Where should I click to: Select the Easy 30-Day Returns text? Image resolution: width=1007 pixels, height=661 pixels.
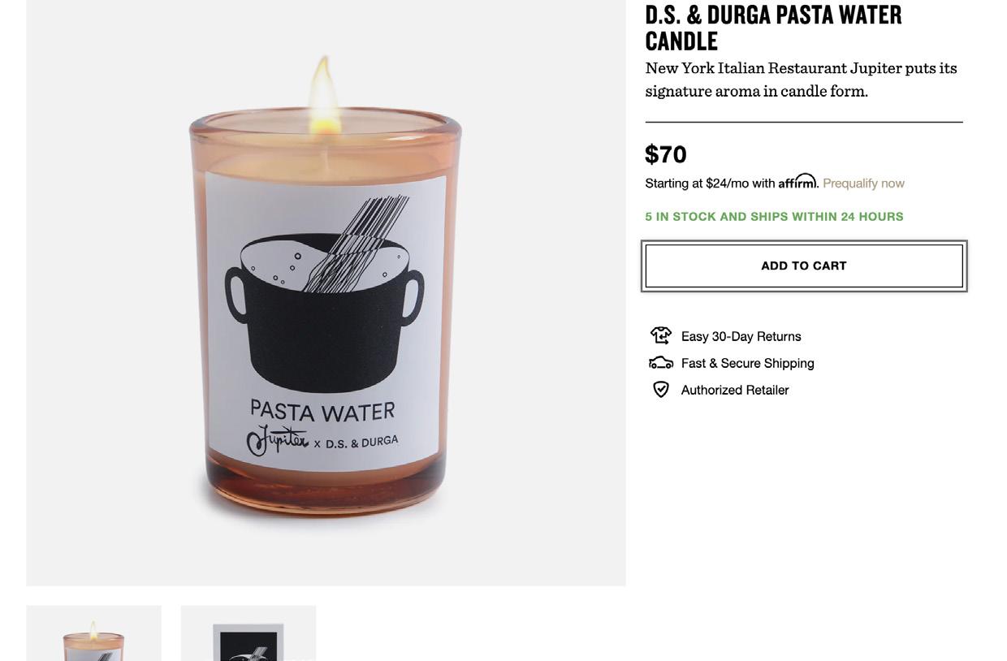click(x=741, y=336)
